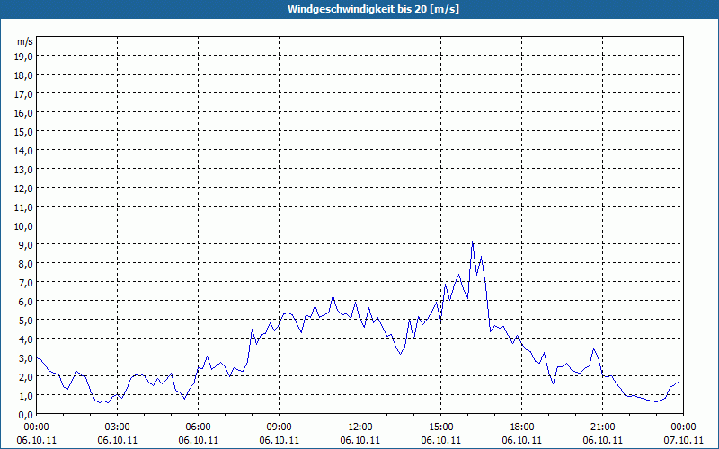Pick the '14,0' y-axis label
Screen dimensions: 719x449
(24, 151)
